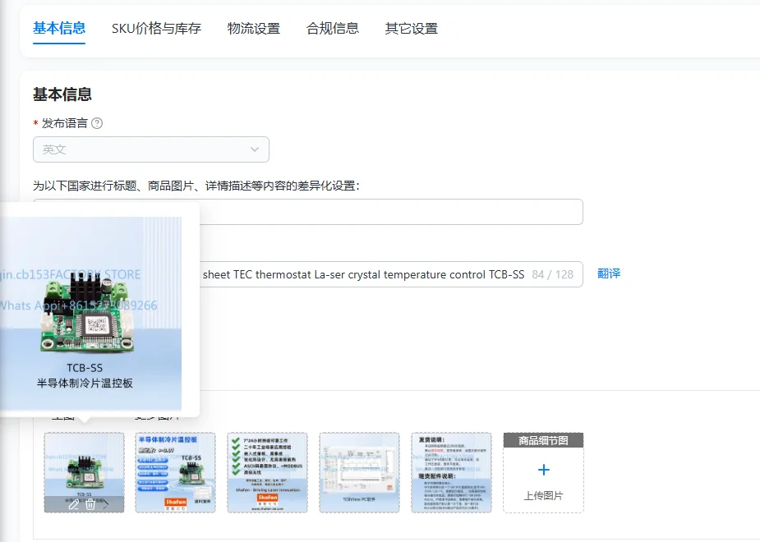
Task: Delete the main product image with trash icon
Action: (90, 505)
